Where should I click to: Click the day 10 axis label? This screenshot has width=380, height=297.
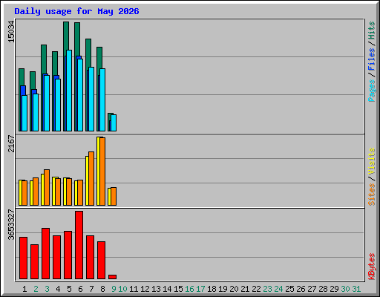122,289
